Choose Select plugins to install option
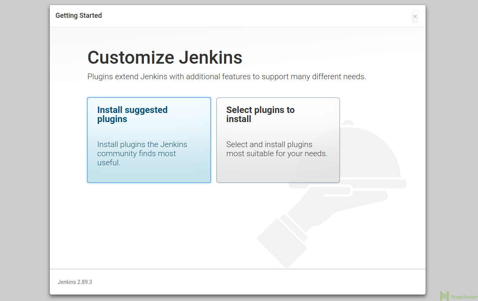This screenshot has height=301, width=478. [x=278, y=140]
